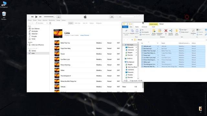
Task: Click the Reload address bar path
Action: tap(140, 40)
